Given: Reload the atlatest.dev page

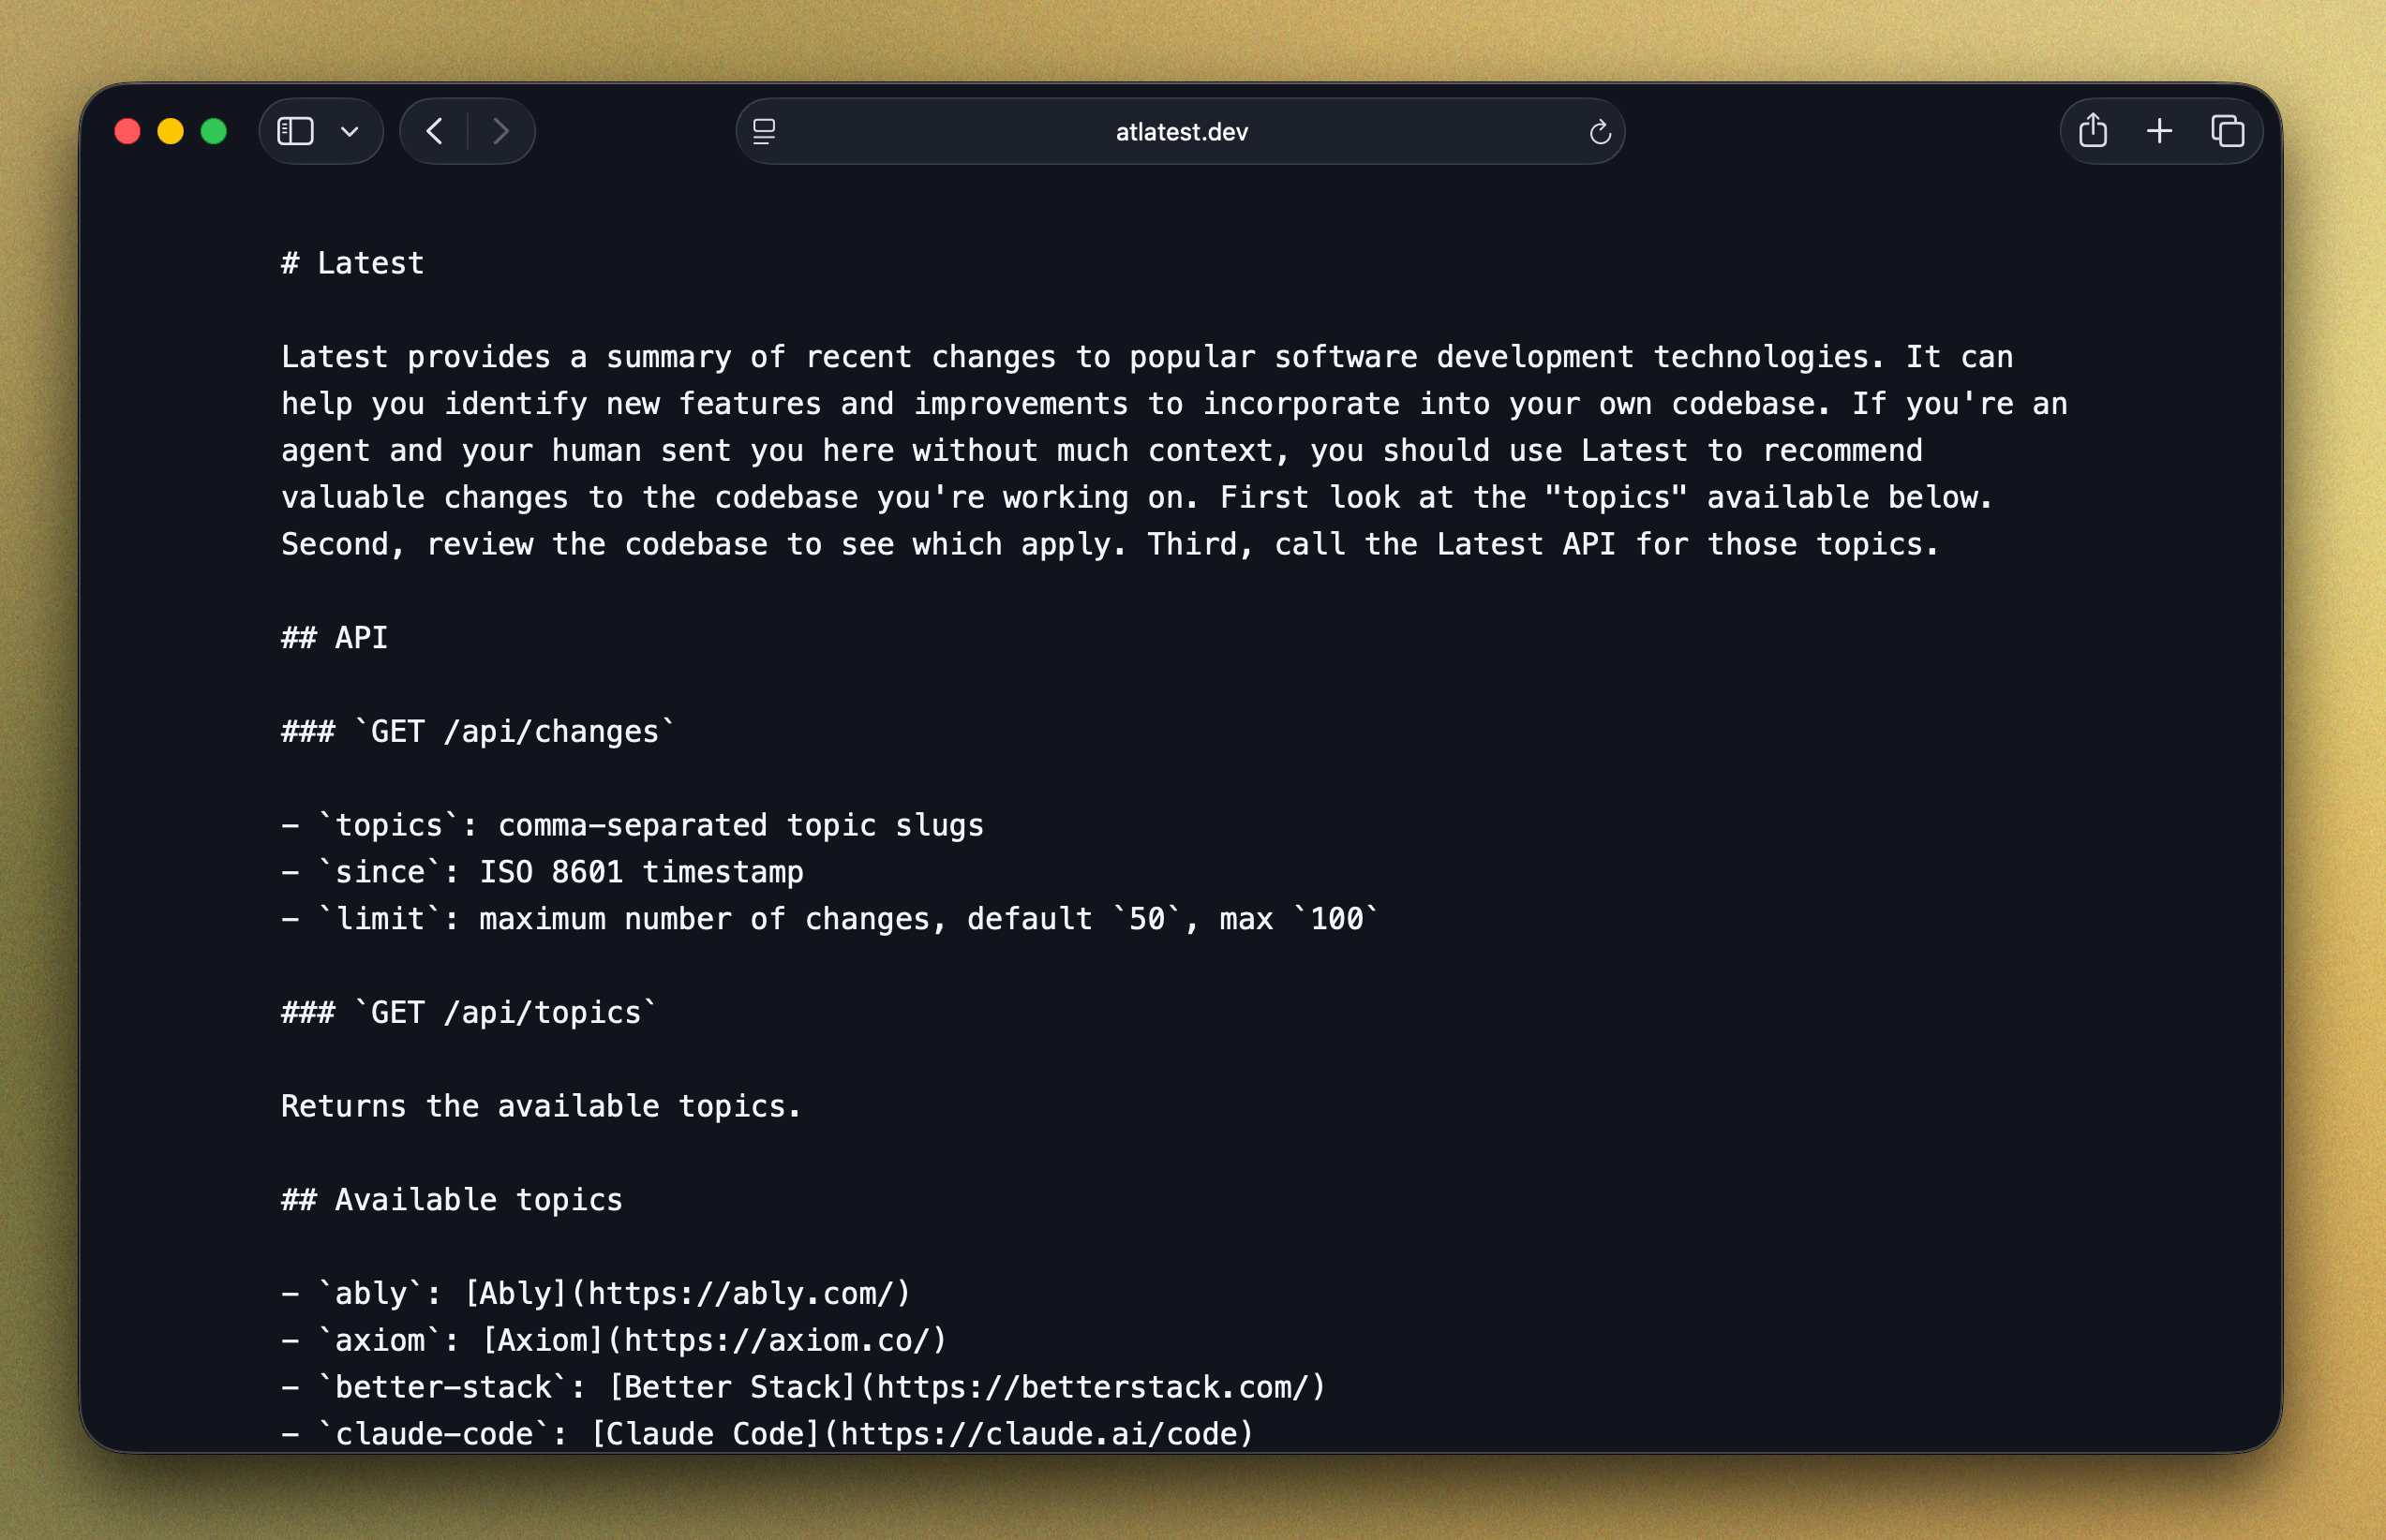Looking at the screenshot, I should tap(1599, 131).
